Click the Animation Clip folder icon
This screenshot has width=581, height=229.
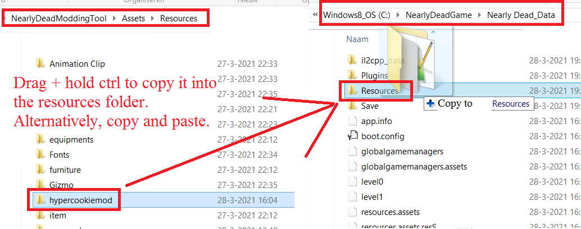(x=40, y=63)
